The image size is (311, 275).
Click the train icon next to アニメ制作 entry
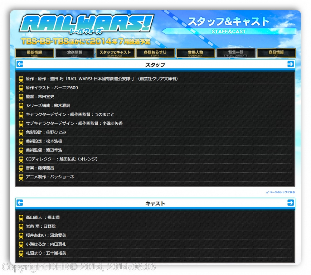(x=20, y=177)
